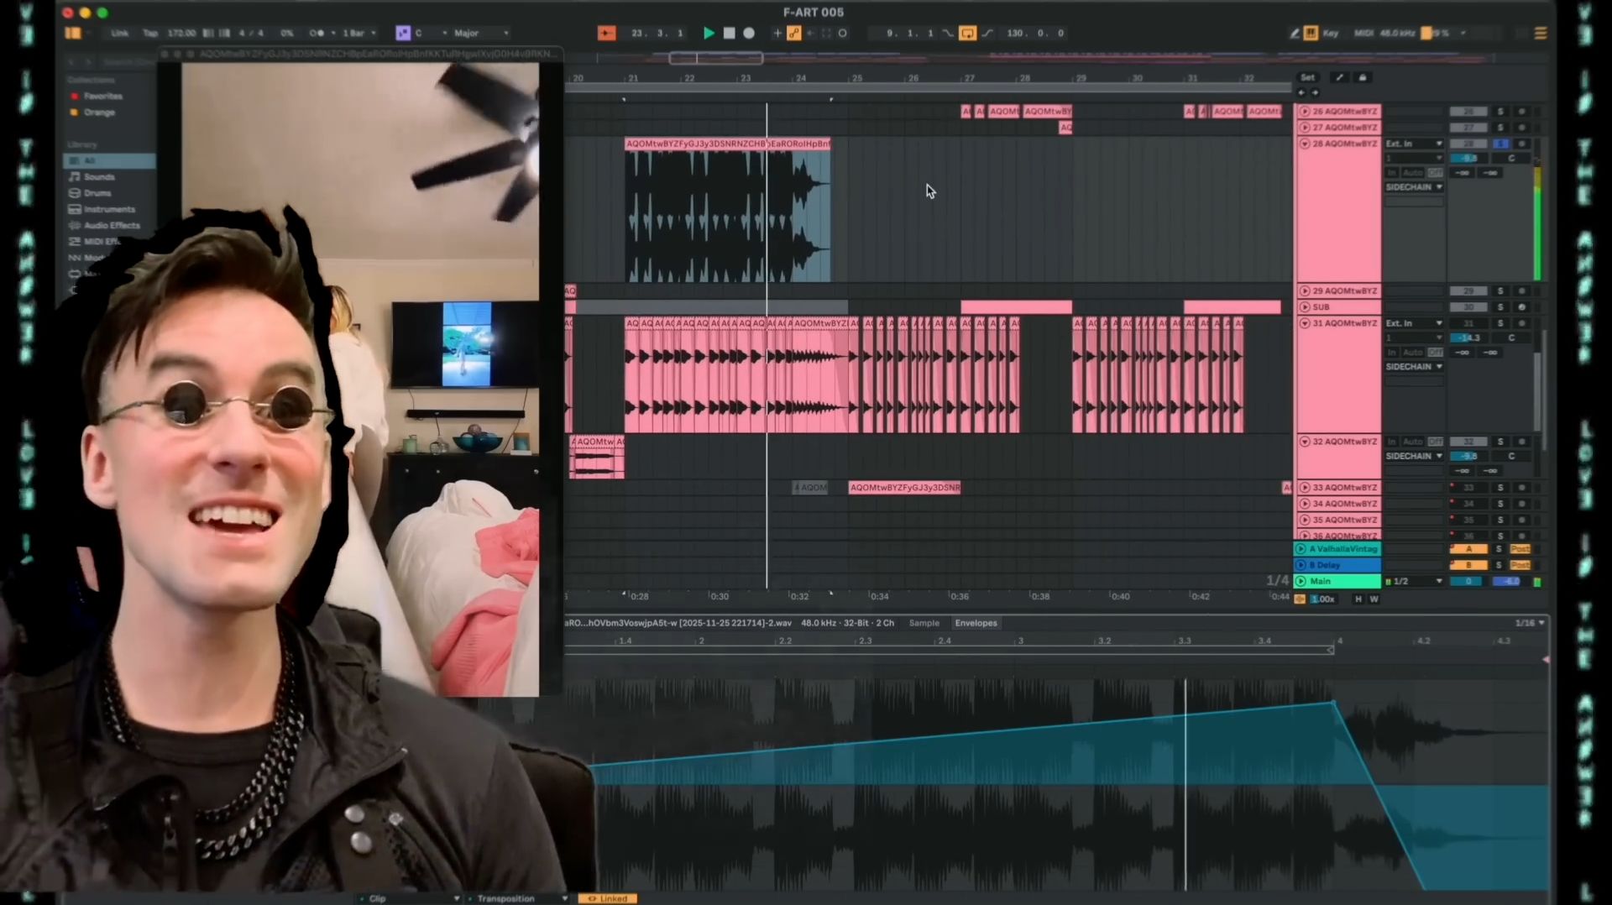Click the Linked button at the bottom
Viewport: 1612px width, 905px height.
pos(608,897)
